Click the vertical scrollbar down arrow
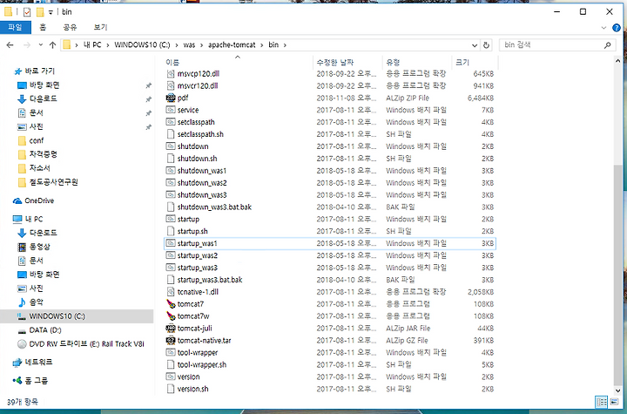The image size is (627, 414). 617,390
